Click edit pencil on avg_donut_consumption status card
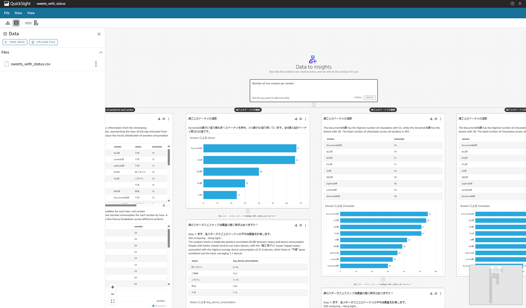Screen dimensions: 526x308 296,226
